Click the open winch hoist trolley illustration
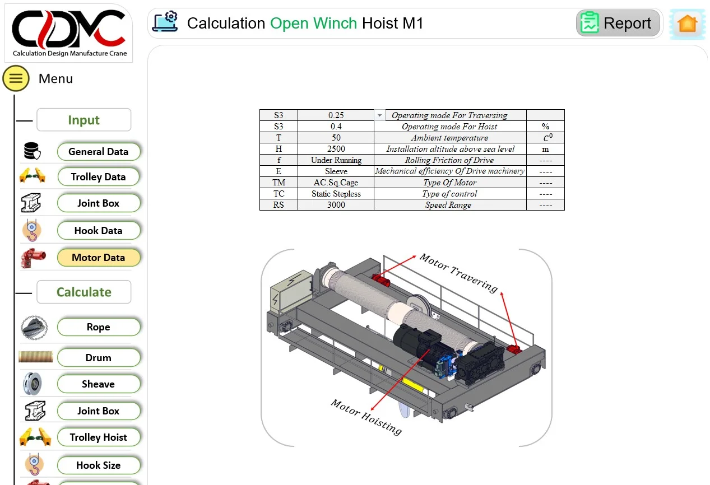 point(406,347)
